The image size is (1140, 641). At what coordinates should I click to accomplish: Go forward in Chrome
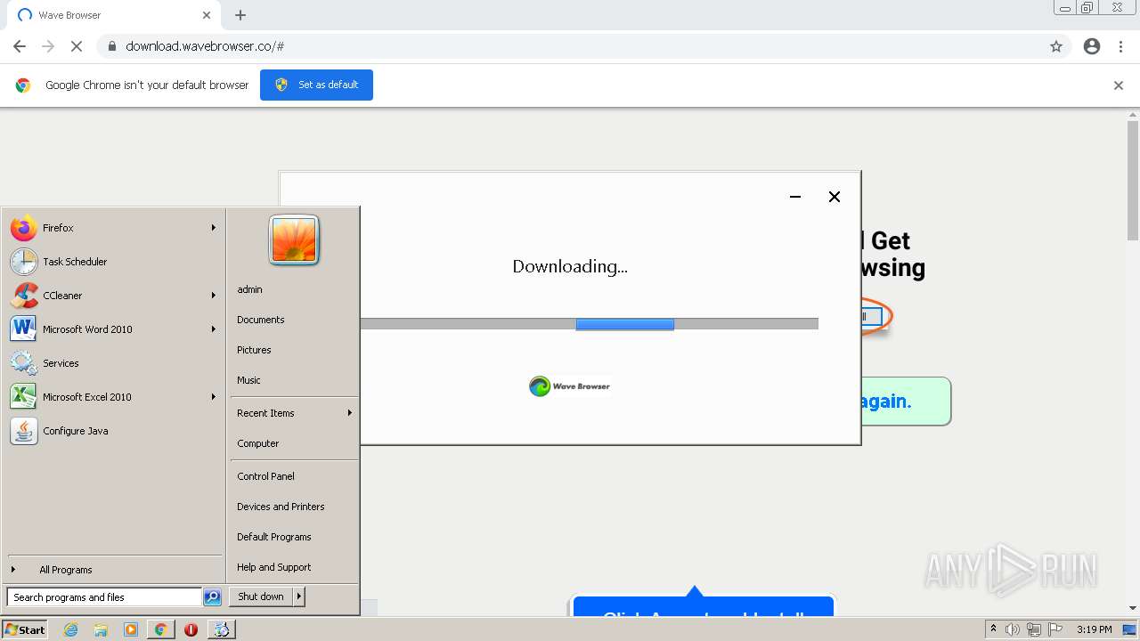coord(48,46)
